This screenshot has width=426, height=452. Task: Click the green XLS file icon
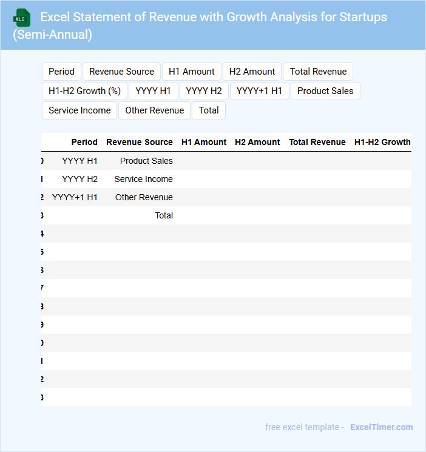22,18
